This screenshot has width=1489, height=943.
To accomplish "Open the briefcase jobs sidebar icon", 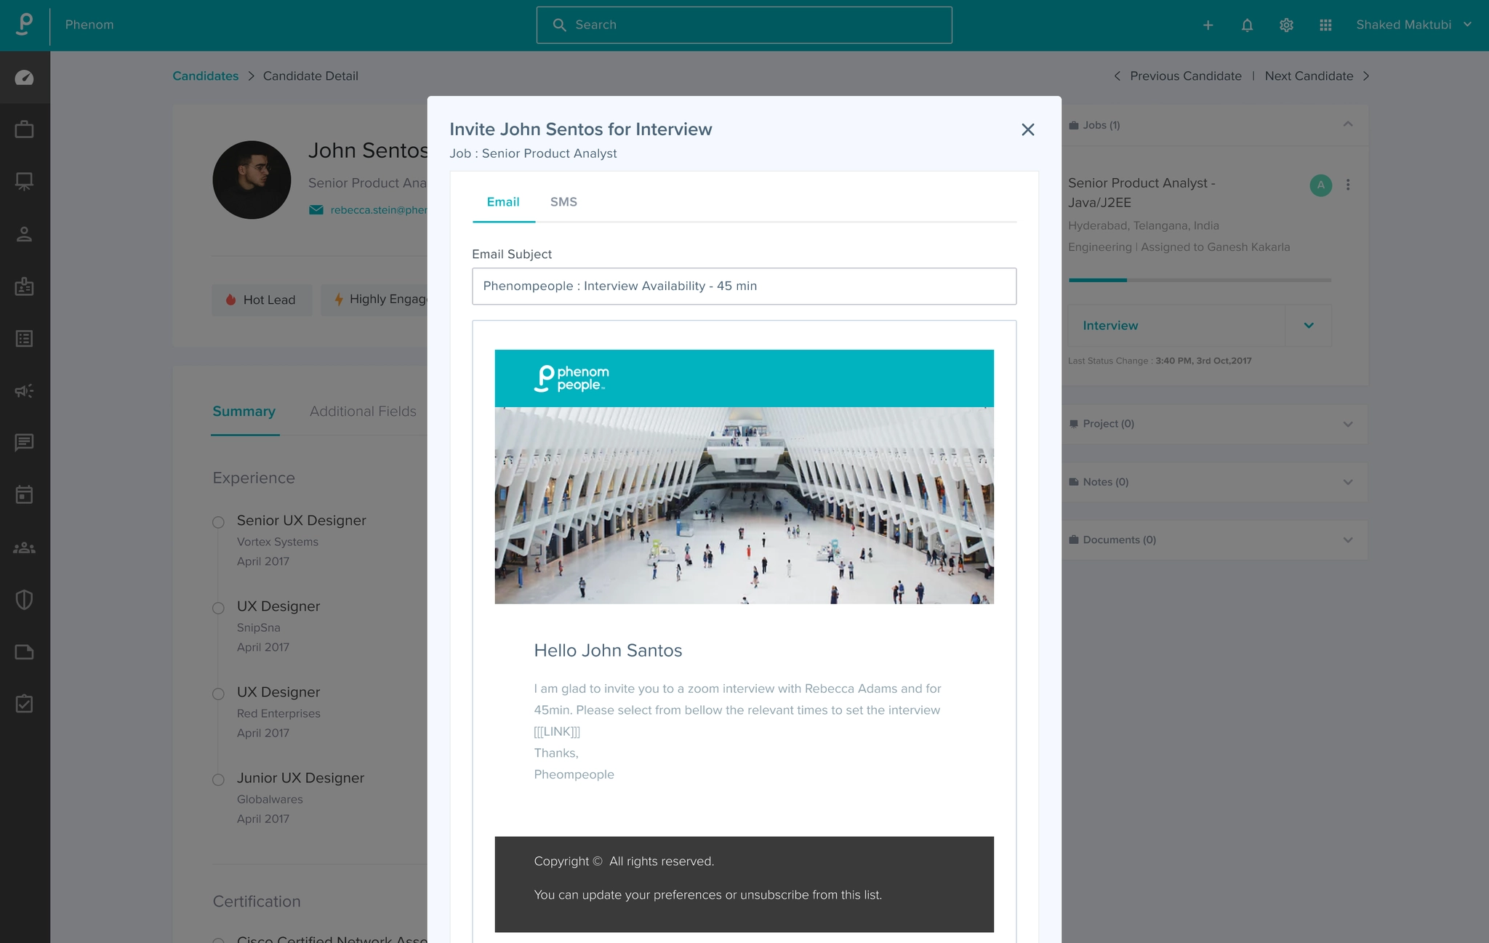I will (25, 129).
